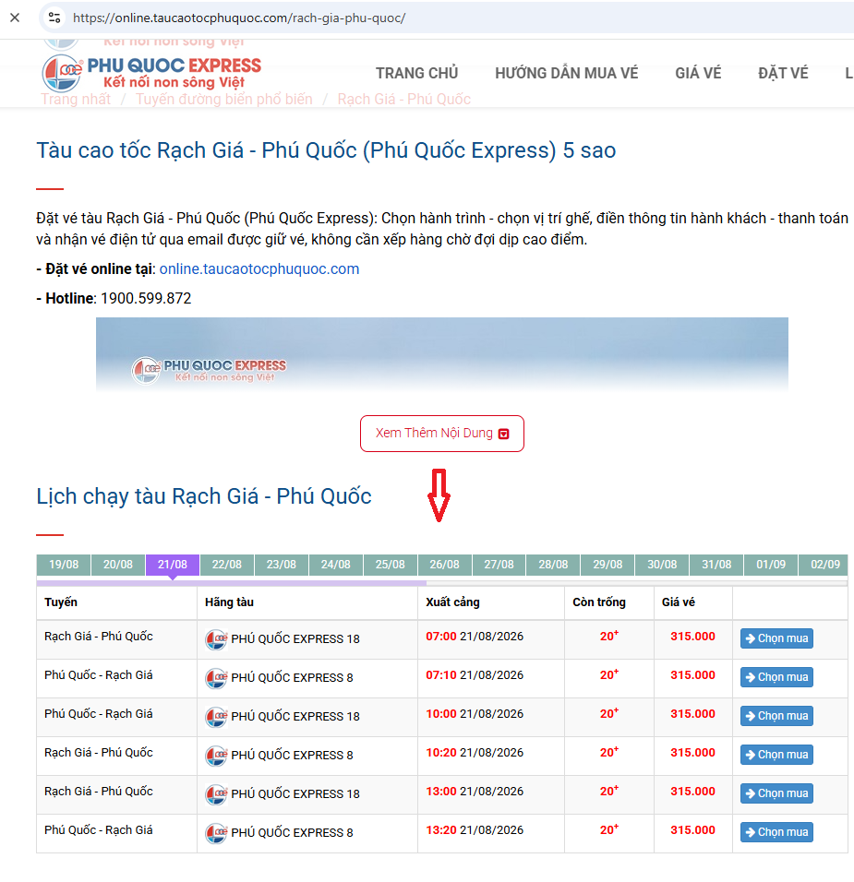Select the 28/08 date tab
This screenshot has width=854, height=882.
point(553,565)
